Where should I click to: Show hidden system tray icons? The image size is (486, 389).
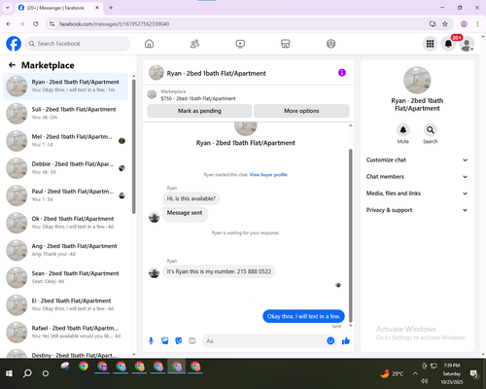tap(415, 373)
